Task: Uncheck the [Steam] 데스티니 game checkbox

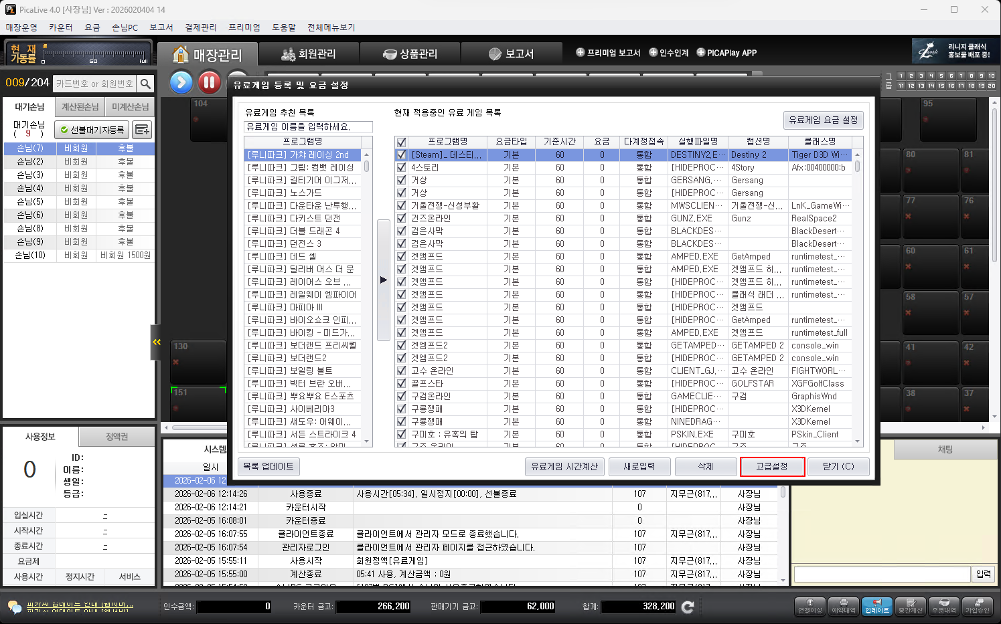Action: coord(402,154)
